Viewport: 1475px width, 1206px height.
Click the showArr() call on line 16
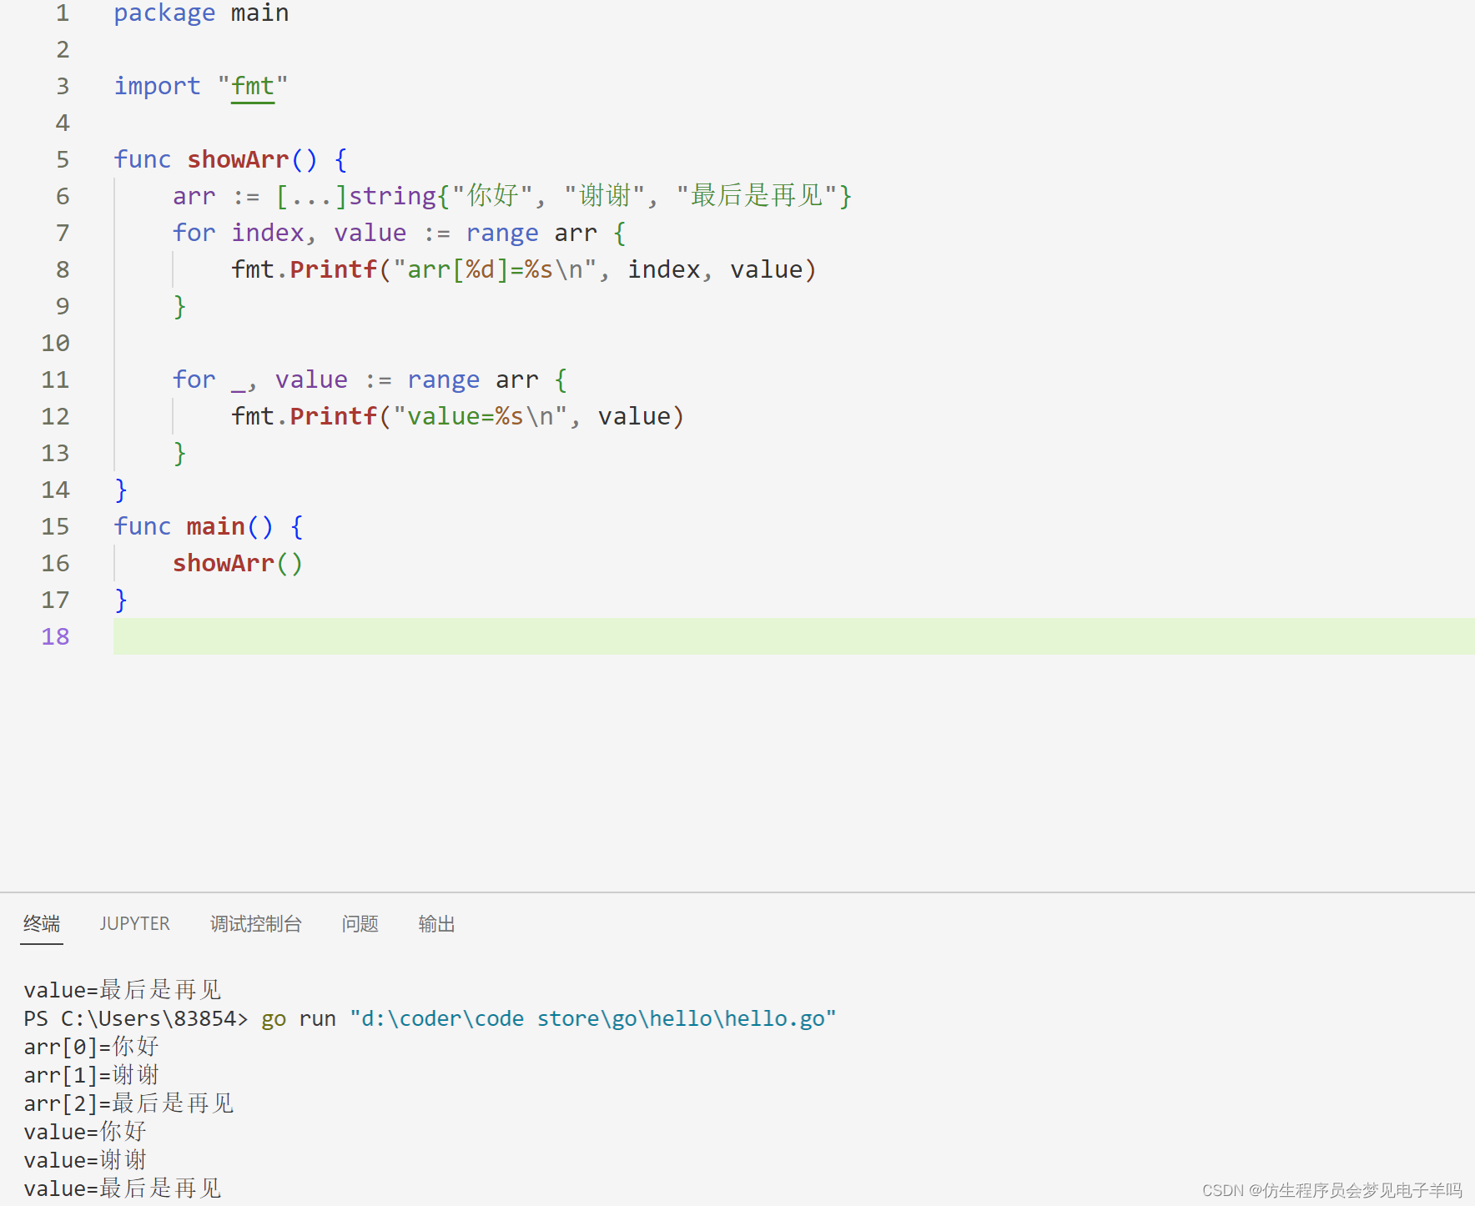tap(238, 563)
